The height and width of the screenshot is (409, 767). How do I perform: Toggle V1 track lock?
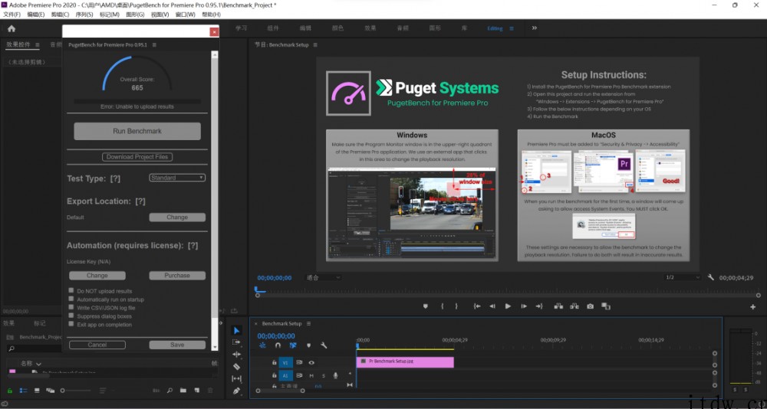(275, 362)
